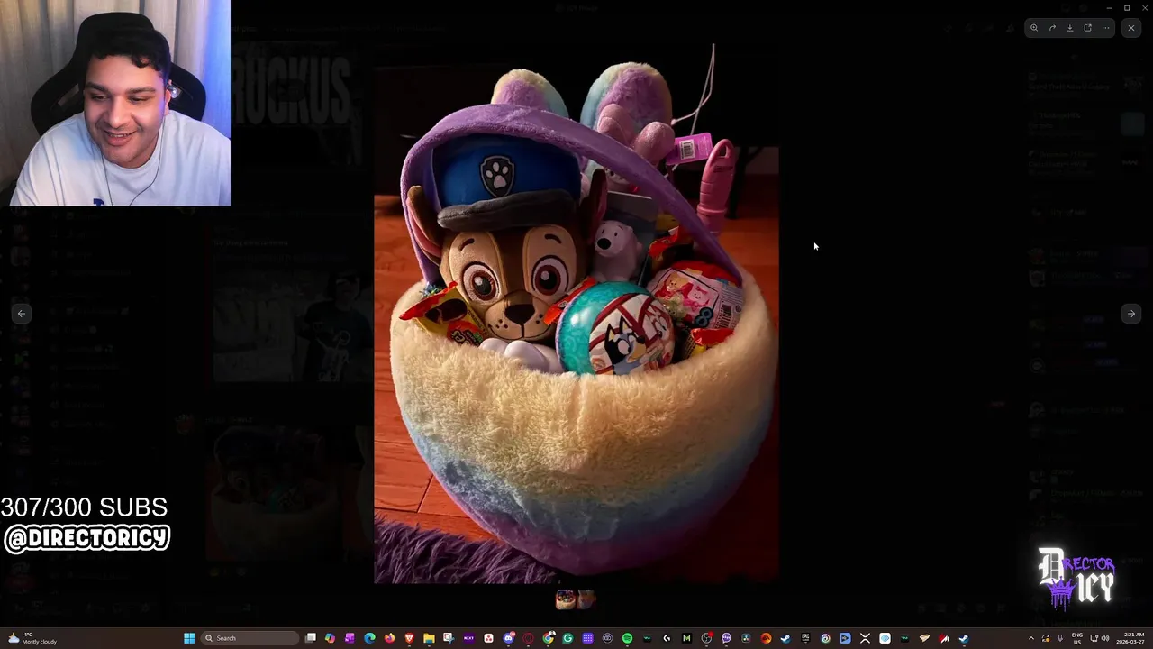
Task: Open the green M app taskbar icon
Action: coord(686,638)
